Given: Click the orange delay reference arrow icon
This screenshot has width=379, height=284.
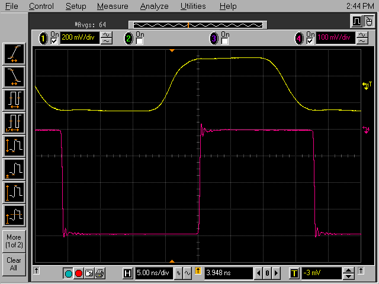Looking at the screenshot, I should [x=198, y=271].
